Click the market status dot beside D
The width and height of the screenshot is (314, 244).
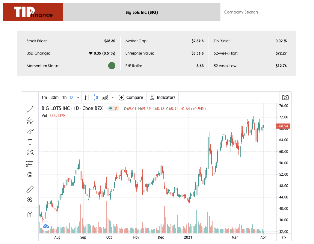point(111,109)
